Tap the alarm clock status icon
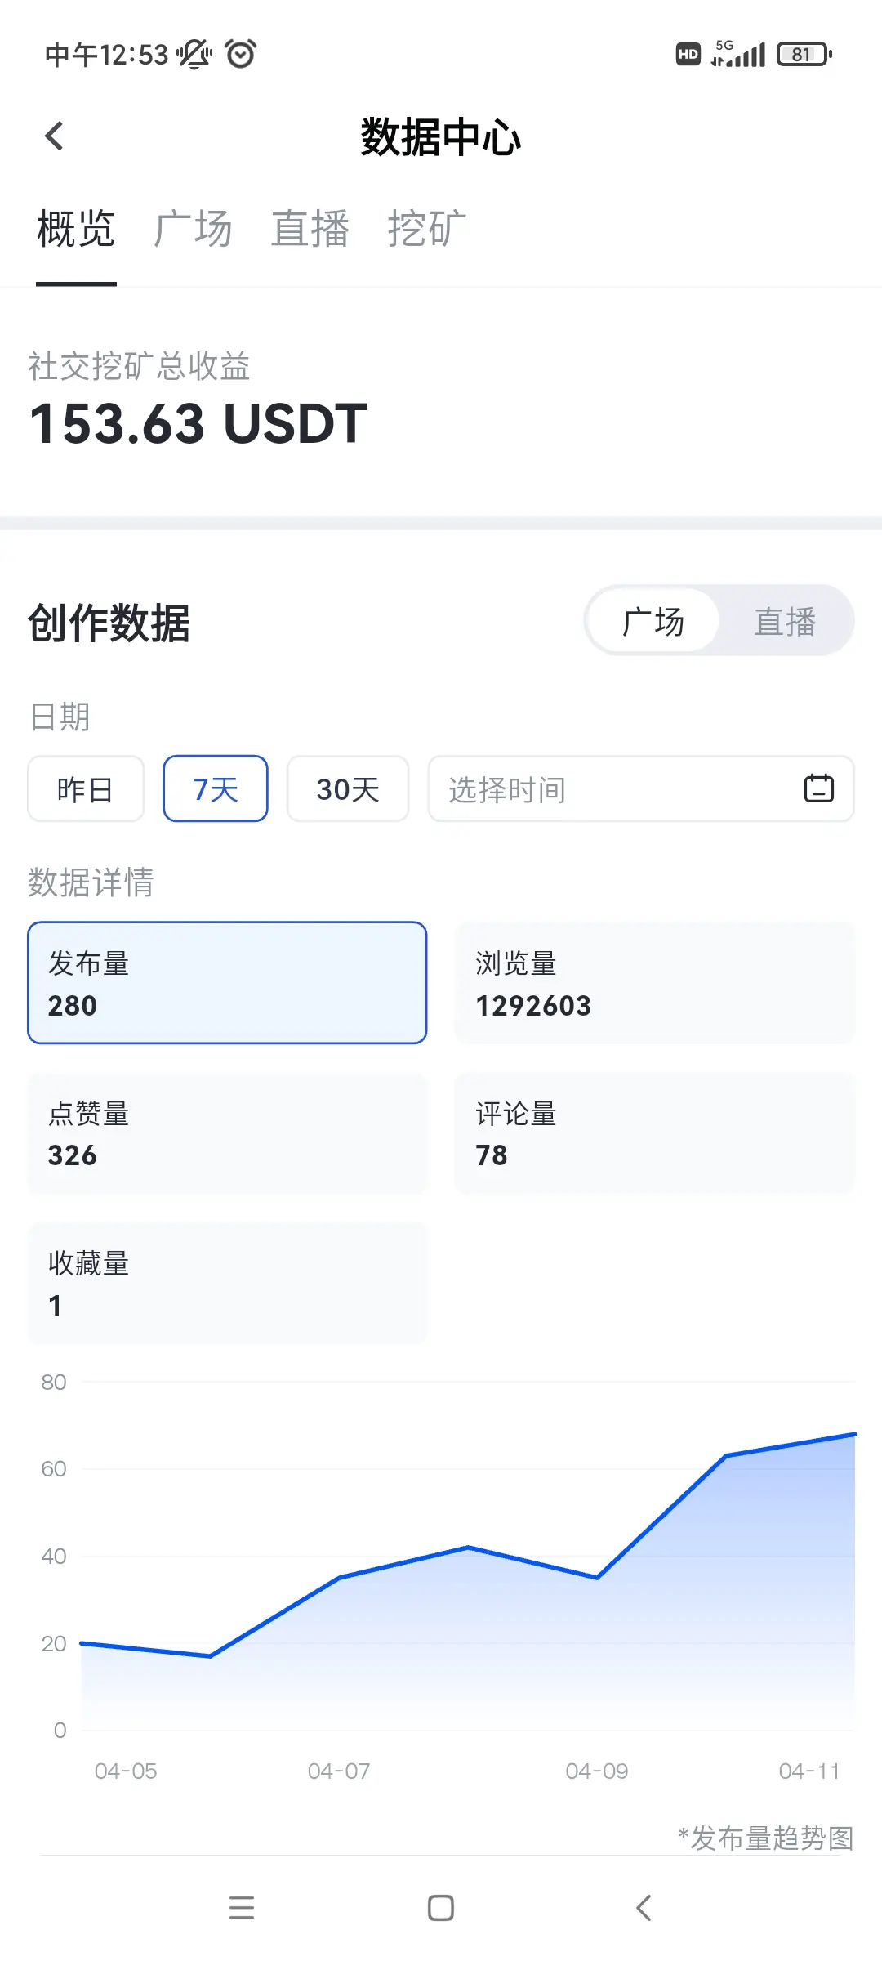Image resolution: width=882 pixels, height=1961 pixels. [x=241, y=54]
